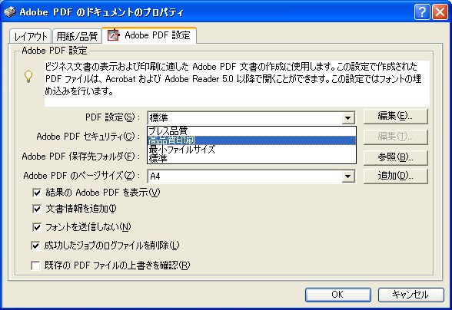The height and width of the screenshot is (310, 452).
Task: Click the lightbulb hint icon
Action: (28, 77)
